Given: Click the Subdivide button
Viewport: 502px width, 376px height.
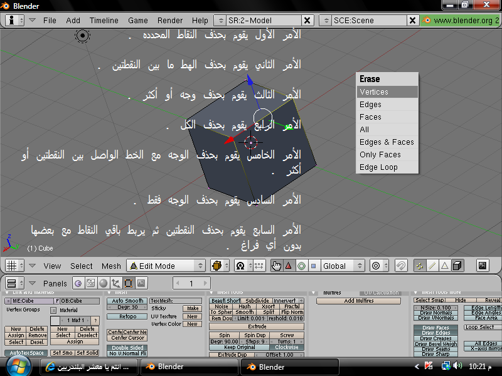Looking at the screenshot, I should coord(257,301).
